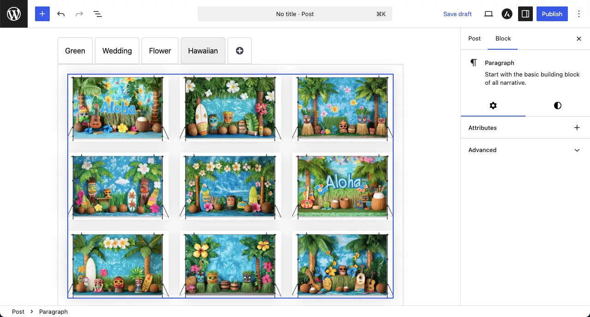Select the Aloha guitar backdrop thumbnail
590x317 pixels.
click(x=118, y=108)
